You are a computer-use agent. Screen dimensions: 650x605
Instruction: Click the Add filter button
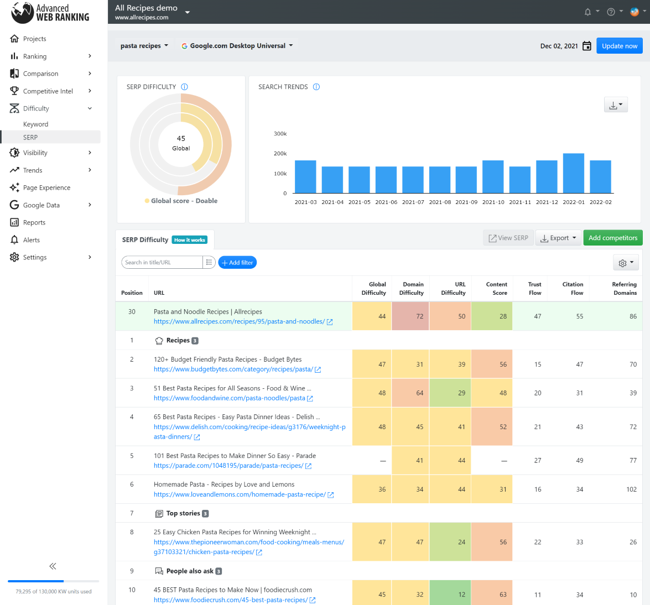(x=237, y=262)
